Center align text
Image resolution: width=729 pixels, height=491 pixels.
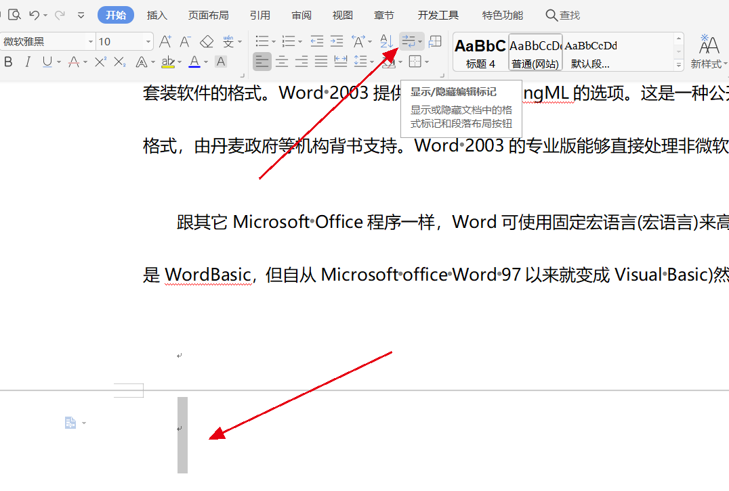(282, 62)
